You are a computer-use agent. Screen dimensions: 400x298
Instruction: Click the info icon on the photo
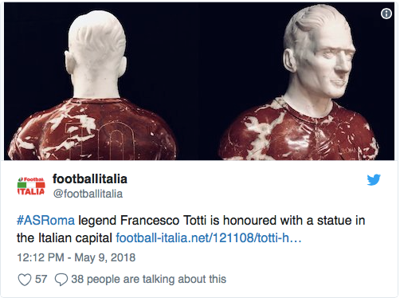[386, 14]
